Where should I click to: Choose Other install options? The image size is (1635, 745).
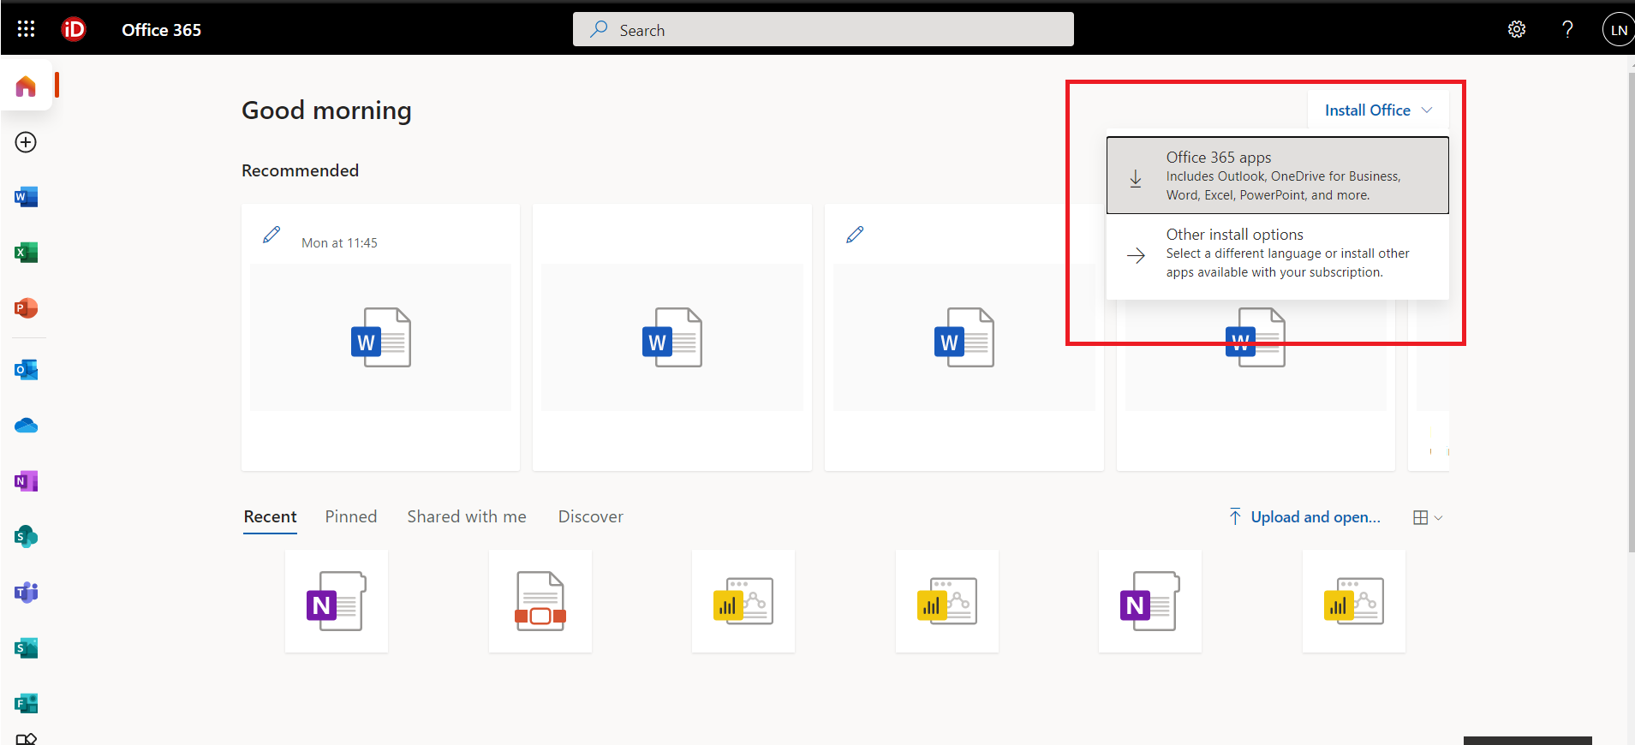(1277, 253)
